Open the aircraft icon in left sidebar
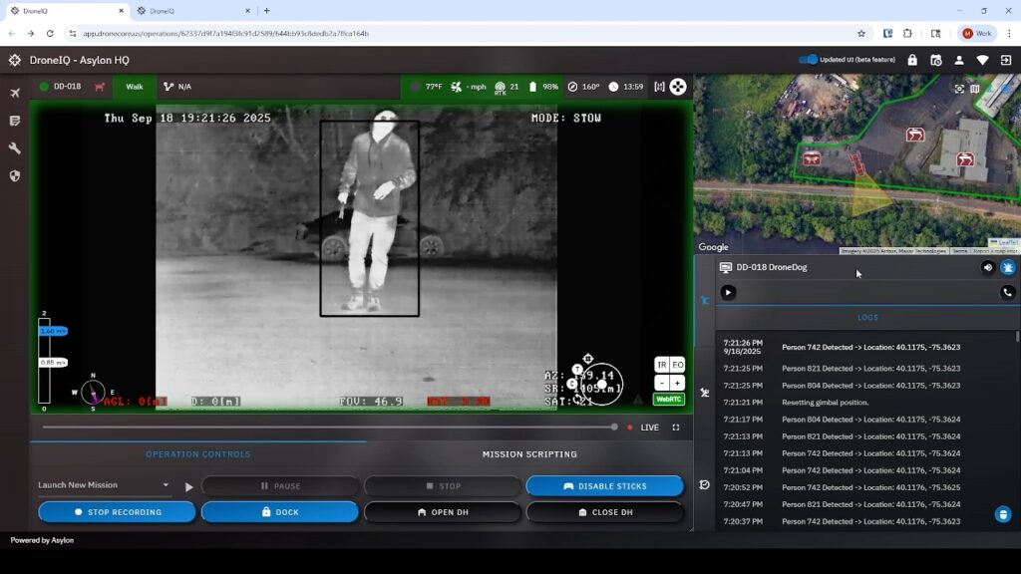 15,93
